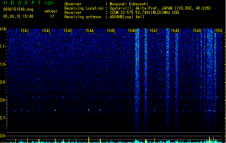Click the Receiving Location label
This screenshot has width=226, height=143.
84,8
